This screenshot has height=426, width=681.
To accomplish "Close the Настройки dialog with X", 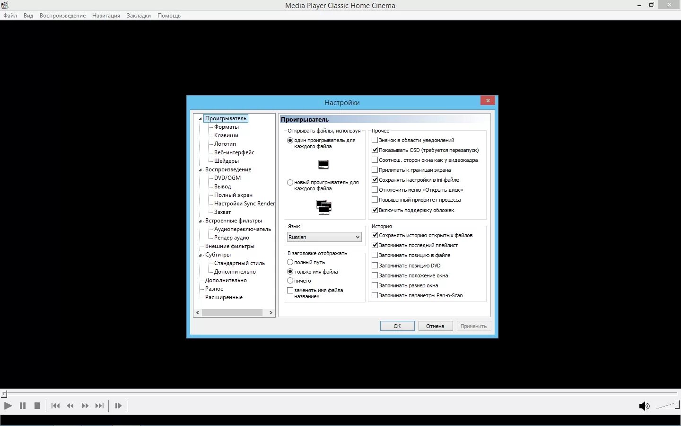I will 488,100.
